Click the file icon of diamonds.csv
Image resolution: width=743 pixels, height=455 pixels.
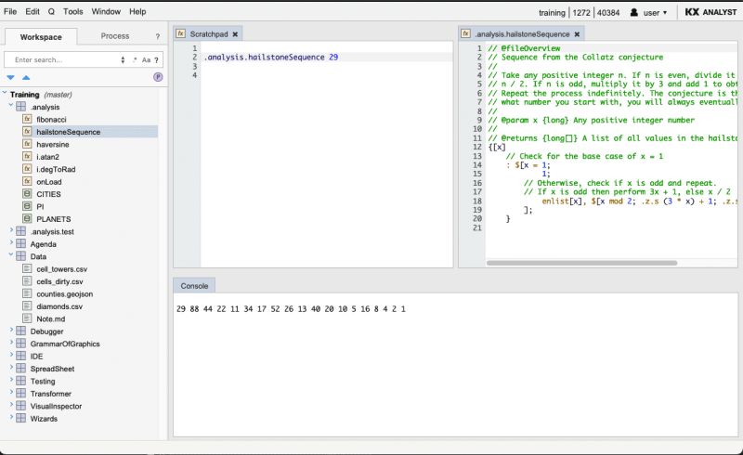pos(27,306)
